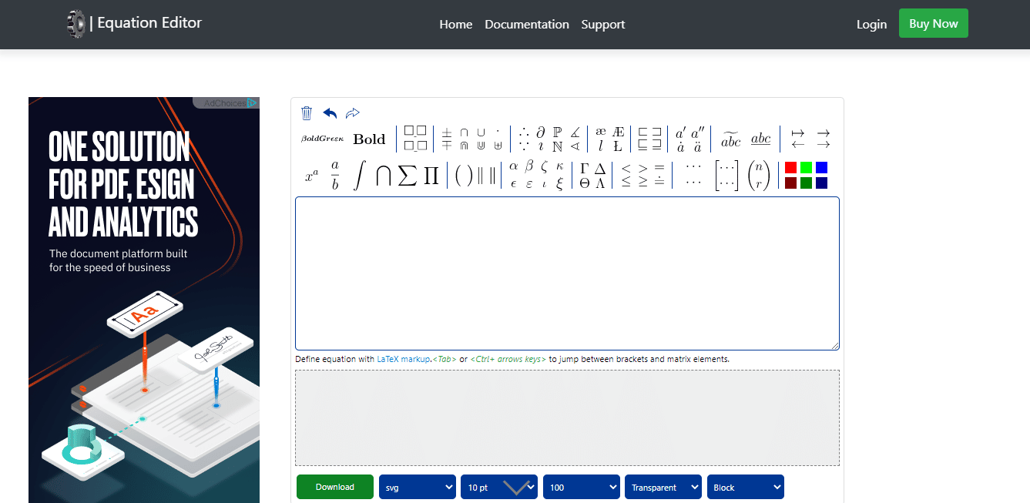Viewport: 1030px width, 503px height.
Task: Open the Block display mode dropdown
Action: (745, 487)
